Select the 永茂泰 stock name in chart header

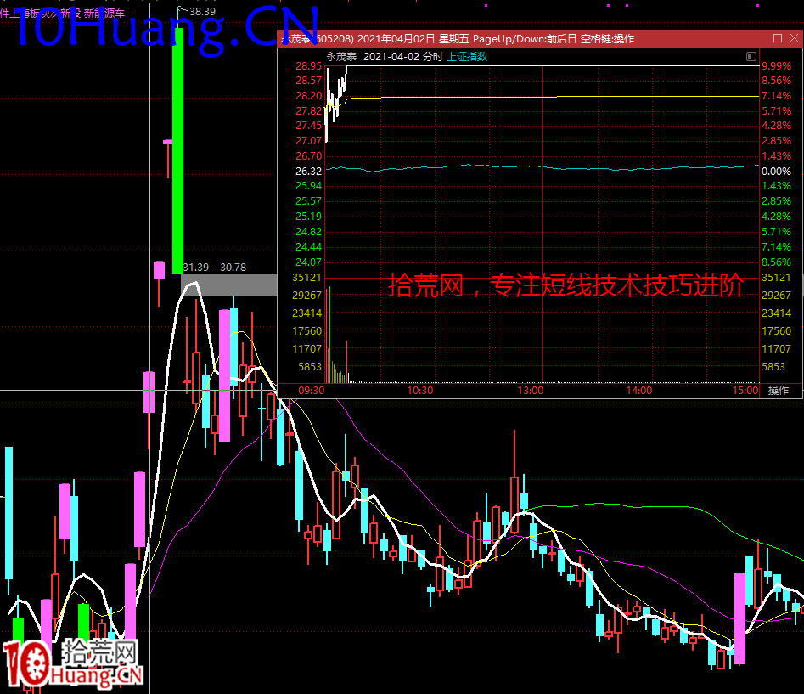[341, 57]
